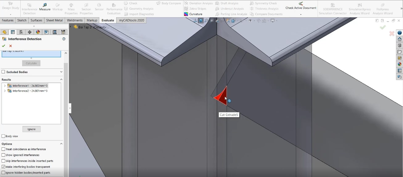Open Interference Detection help icon

point(64,39)
